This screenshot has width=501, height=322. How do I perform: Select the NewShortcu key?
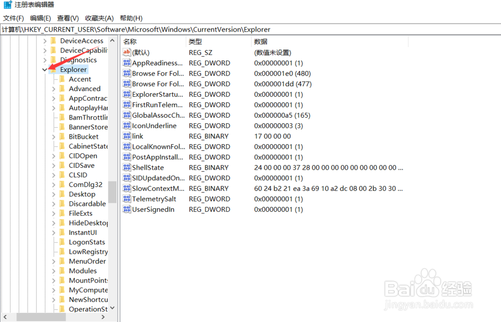pos(88,299)
